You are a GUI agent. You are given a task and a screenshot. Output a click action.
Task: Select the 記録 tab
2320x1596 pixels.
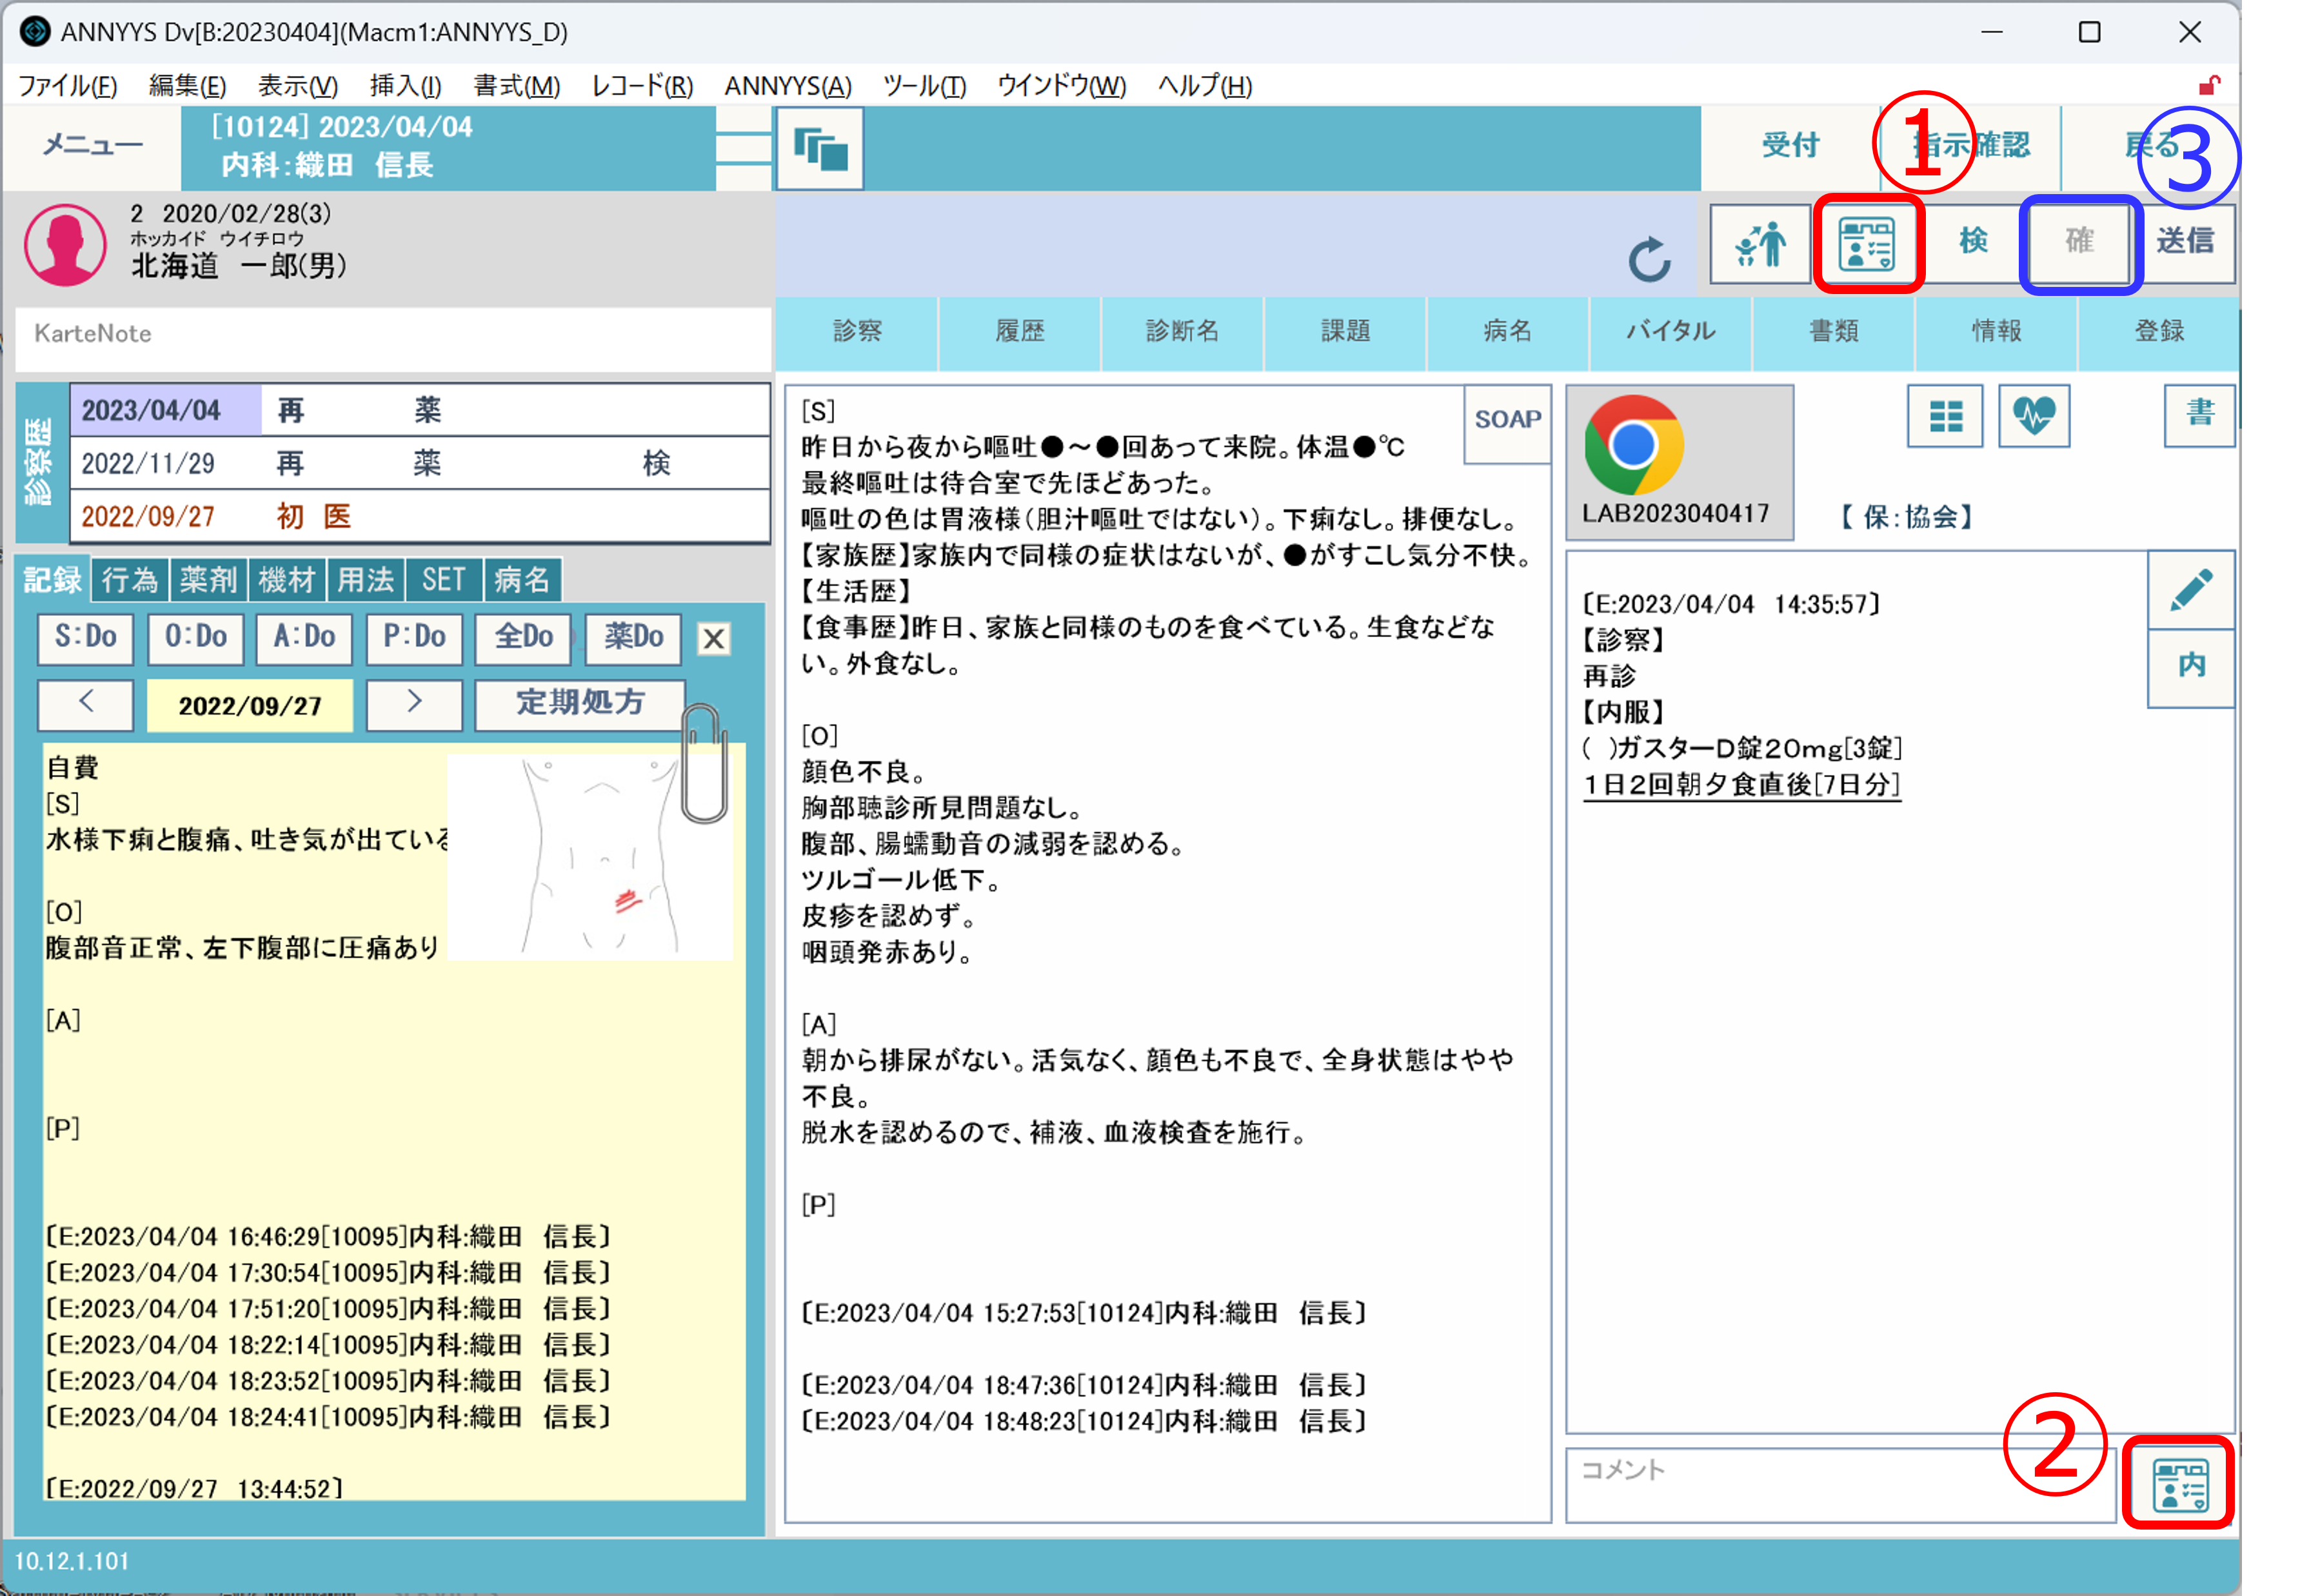point(52,580)
